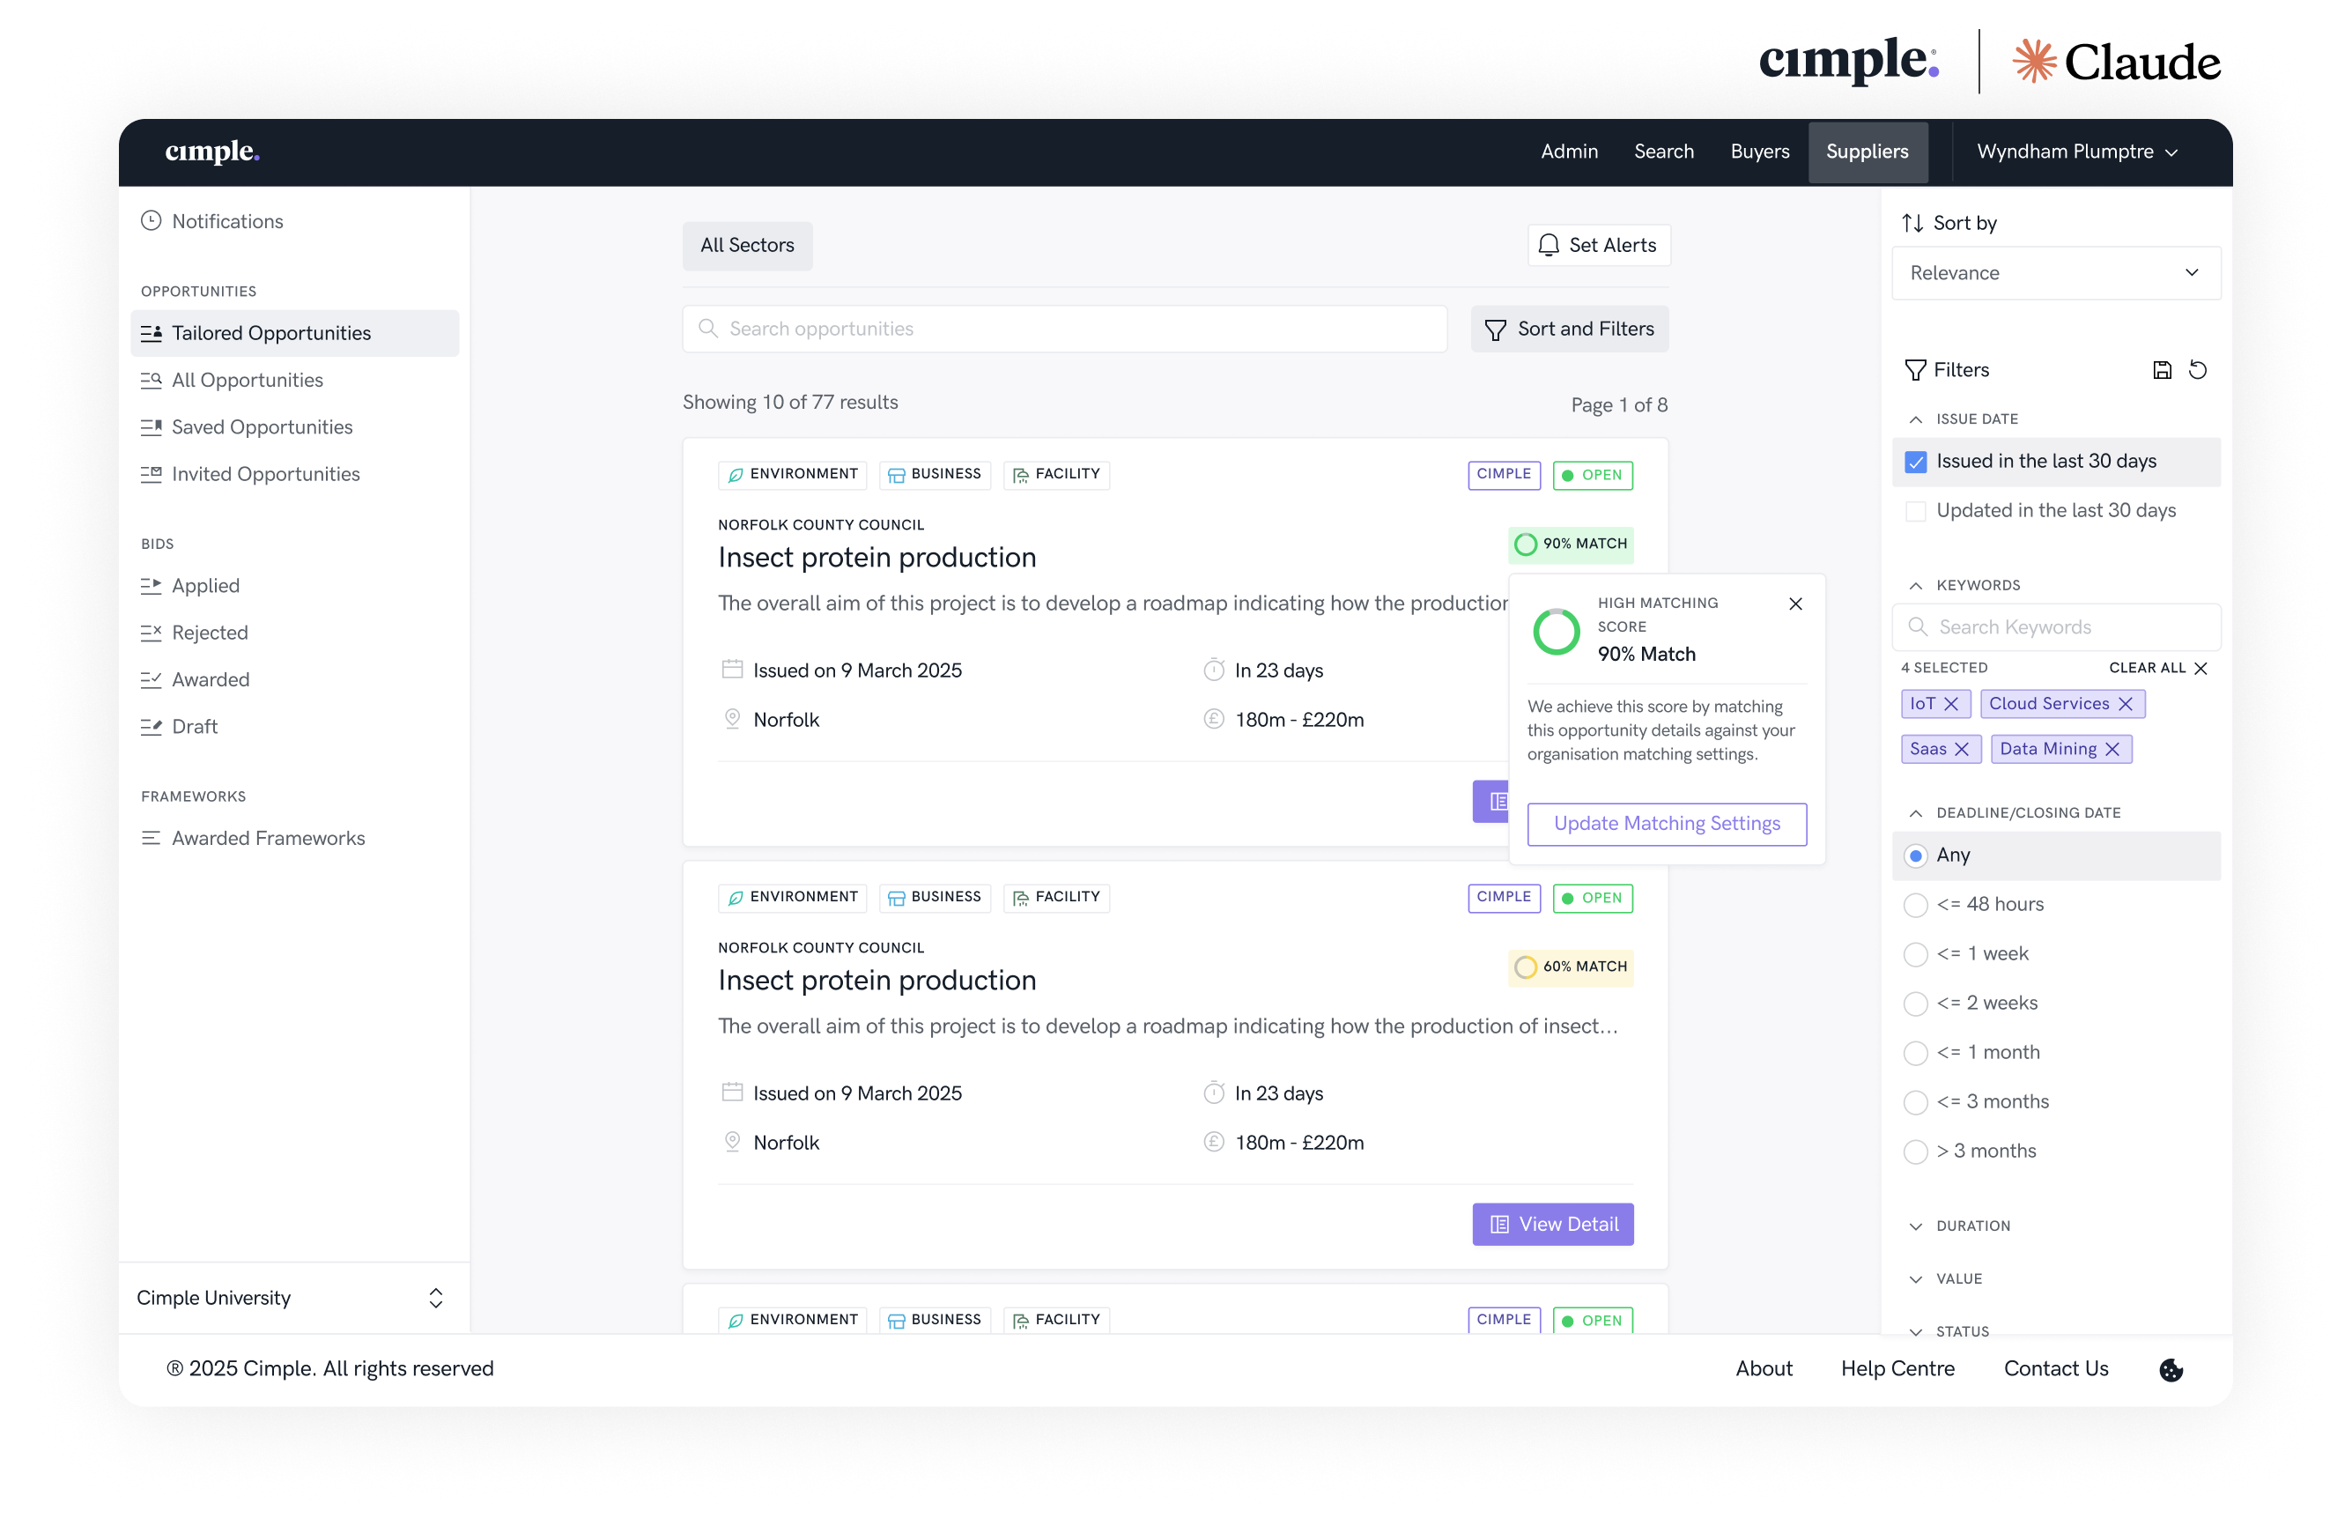The height and width of the screenshot is (1526, 2352).
Task: Select the Suppliers nav tab
Action: click(x=1868, y=152)
